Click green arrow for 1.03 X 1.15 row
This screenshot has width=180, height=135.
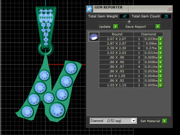click(160, 85)
